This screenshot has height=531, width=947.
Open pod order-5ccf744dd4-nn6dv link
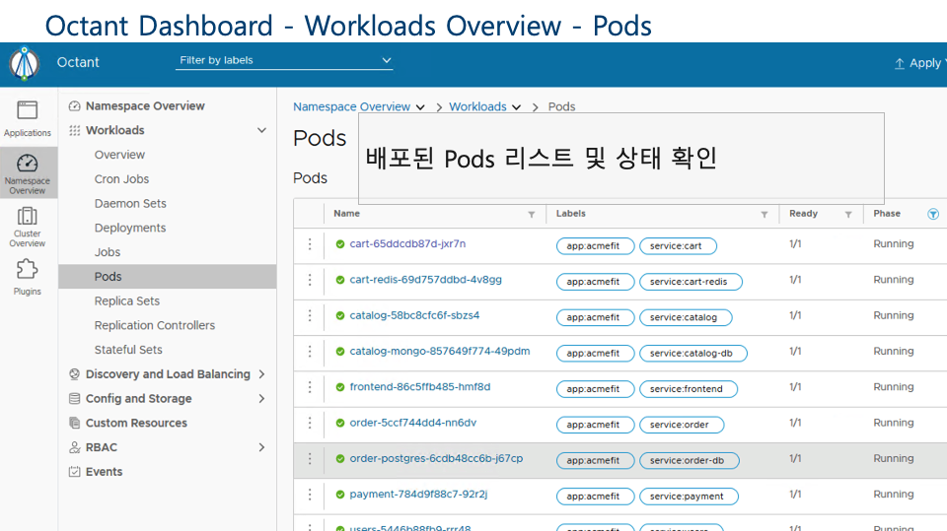(413, 423)
